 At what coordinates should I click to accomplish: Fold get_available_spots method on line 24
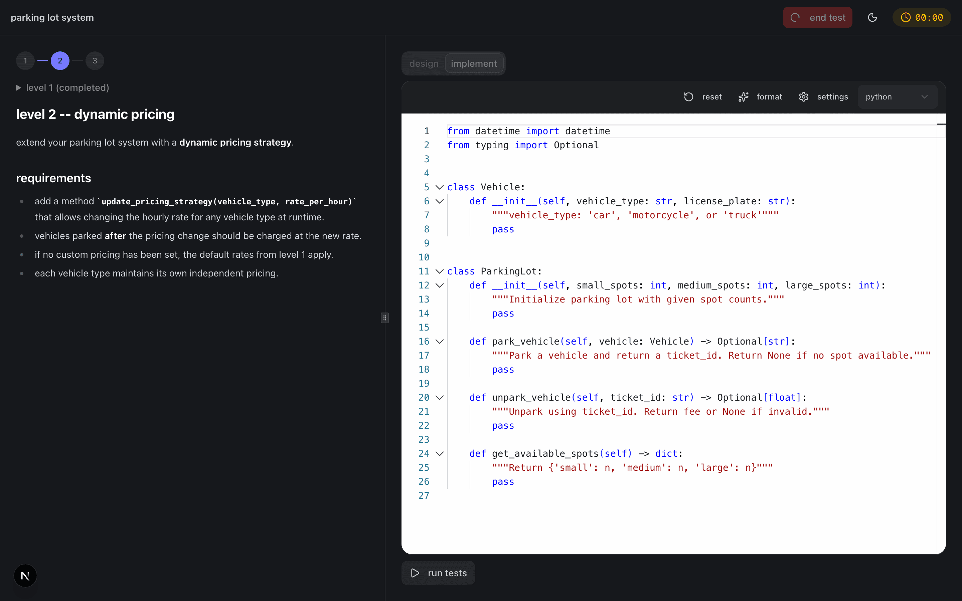[x=439, y=453]
